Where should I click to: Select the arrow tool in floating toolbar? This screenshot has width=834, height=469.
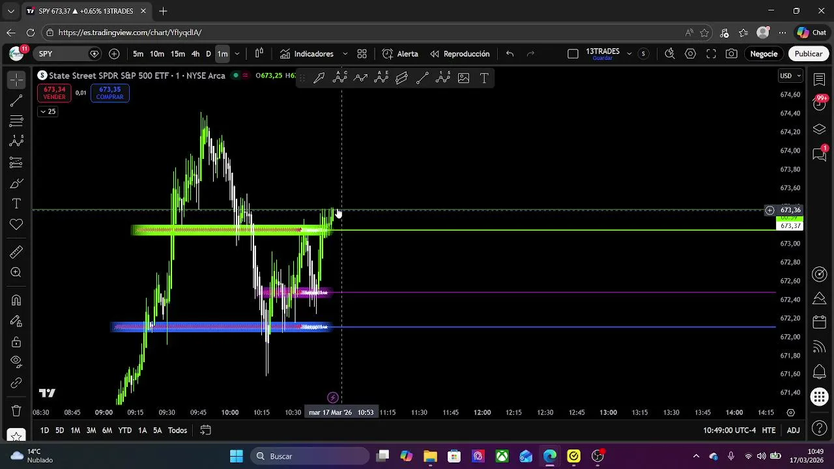coord(319,78)
